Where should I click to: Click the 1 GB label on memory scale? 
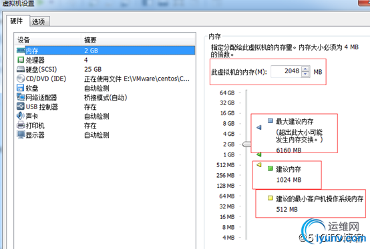[228, 154]
